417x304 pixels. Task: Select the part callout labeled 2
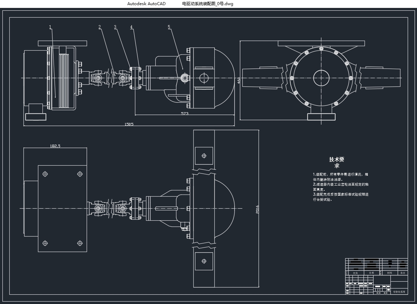tap(100, 27)
